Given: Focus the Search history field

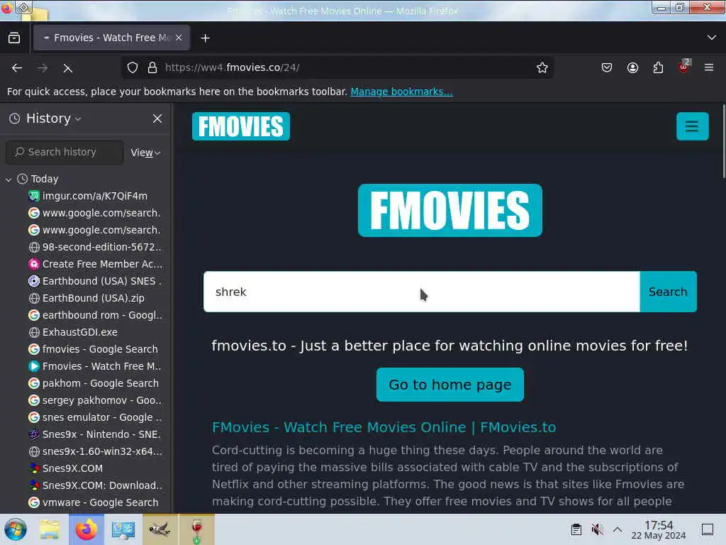Looking at the screenshot, I should pyautogui.click(x=65, y=152).
